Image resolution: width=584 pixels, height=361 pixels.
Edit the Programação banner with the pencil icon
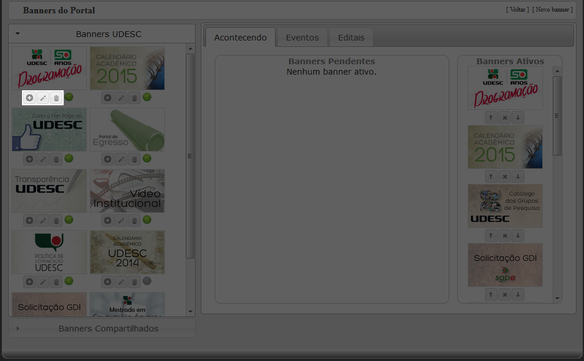pos(43,98)
